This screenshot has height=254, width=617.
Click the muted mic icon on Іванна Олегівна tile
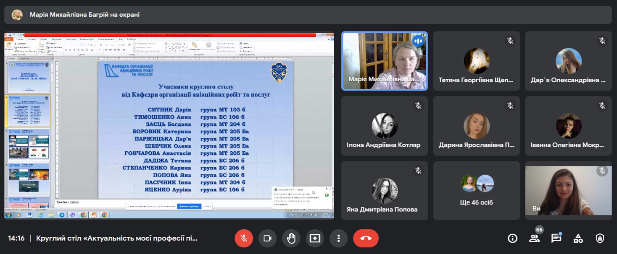click(x=602, y=106)
